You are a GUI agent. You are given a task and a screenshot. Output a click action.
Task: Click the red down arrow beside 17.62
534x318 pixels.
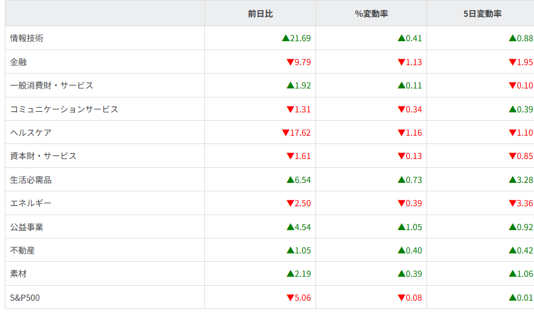click(x=286, y=133)
